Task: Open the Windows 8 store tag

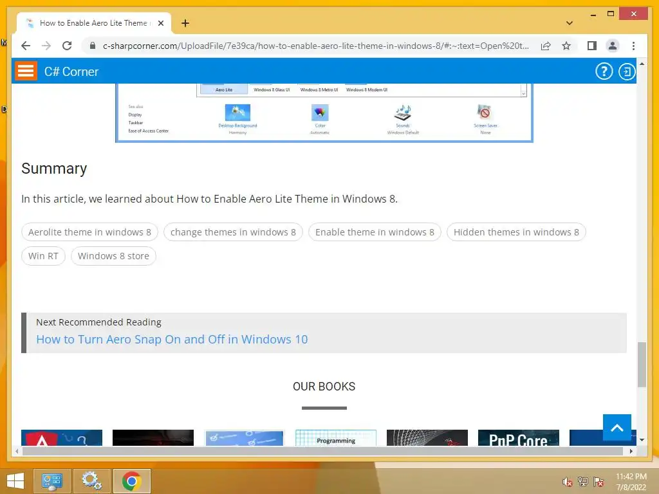Action: [x=113, y=256]
